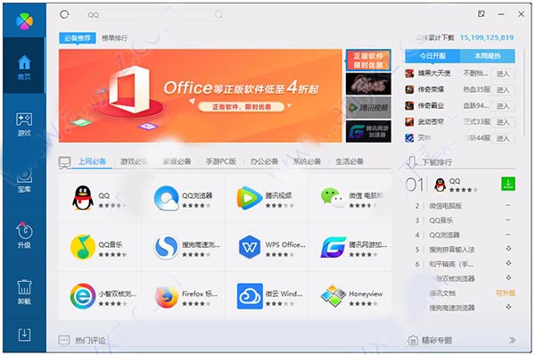Click download arrow for 和平精英 ranking row
This screenshot has height=355, width=535.
pos(508,263)
